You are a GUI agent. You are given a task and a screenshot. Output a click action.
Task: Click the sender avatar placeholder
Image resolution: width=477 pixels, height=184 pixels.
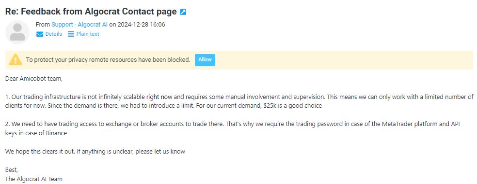(x=17, y=32)
